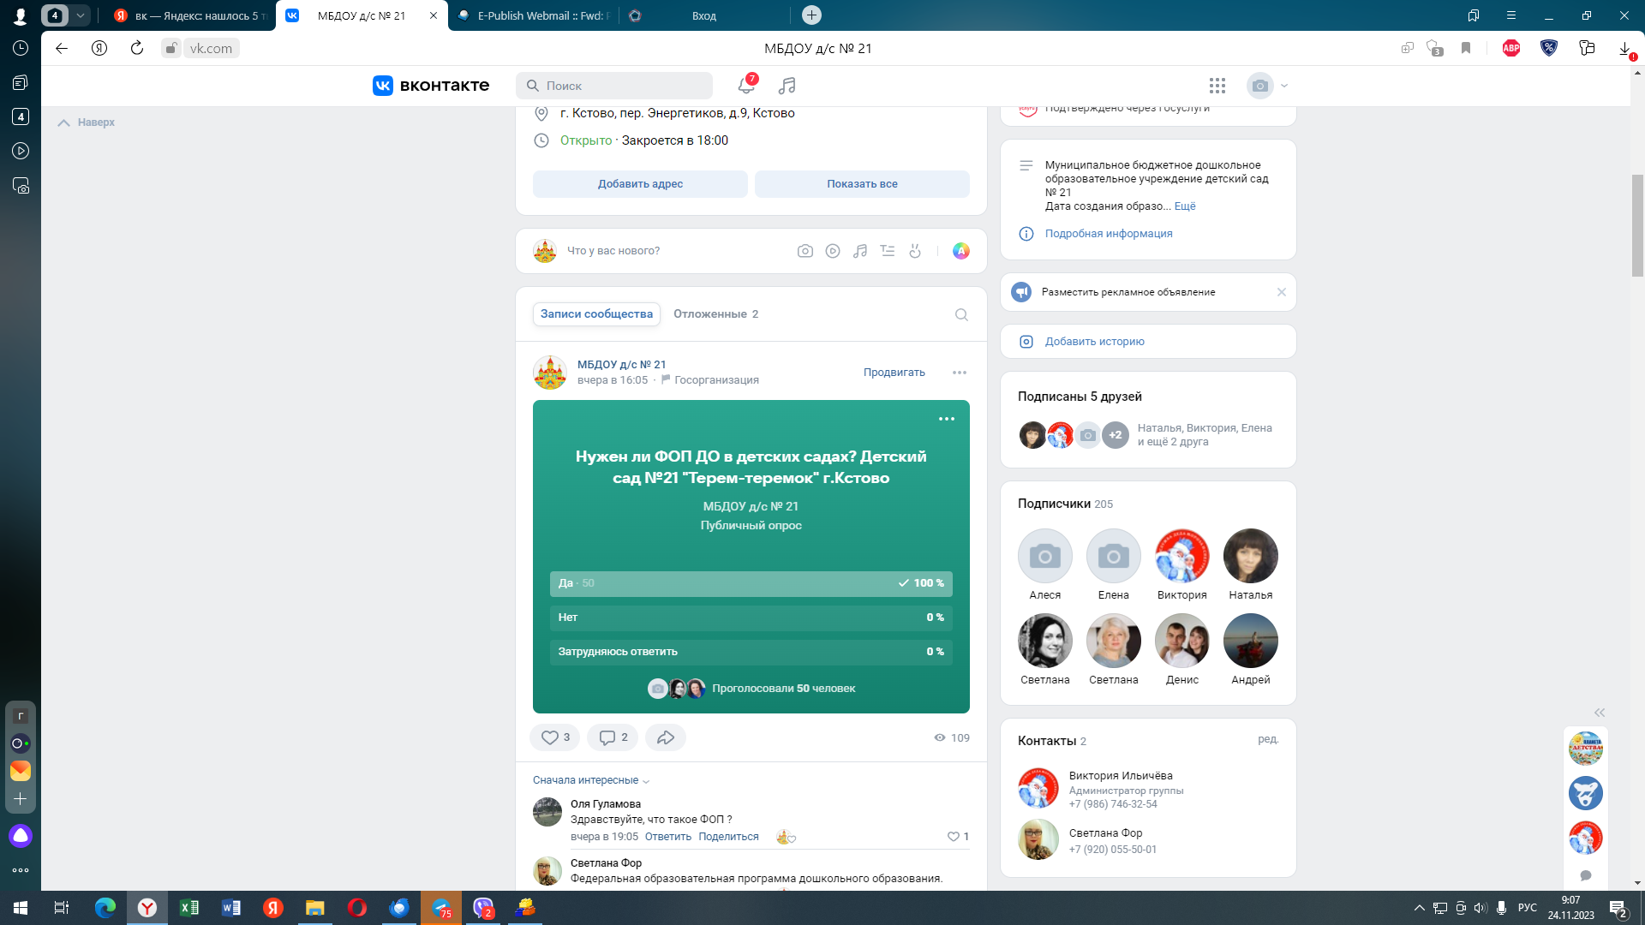
Task: Click 'Разместить рекламное объявление'
Action: [1128, 292]
